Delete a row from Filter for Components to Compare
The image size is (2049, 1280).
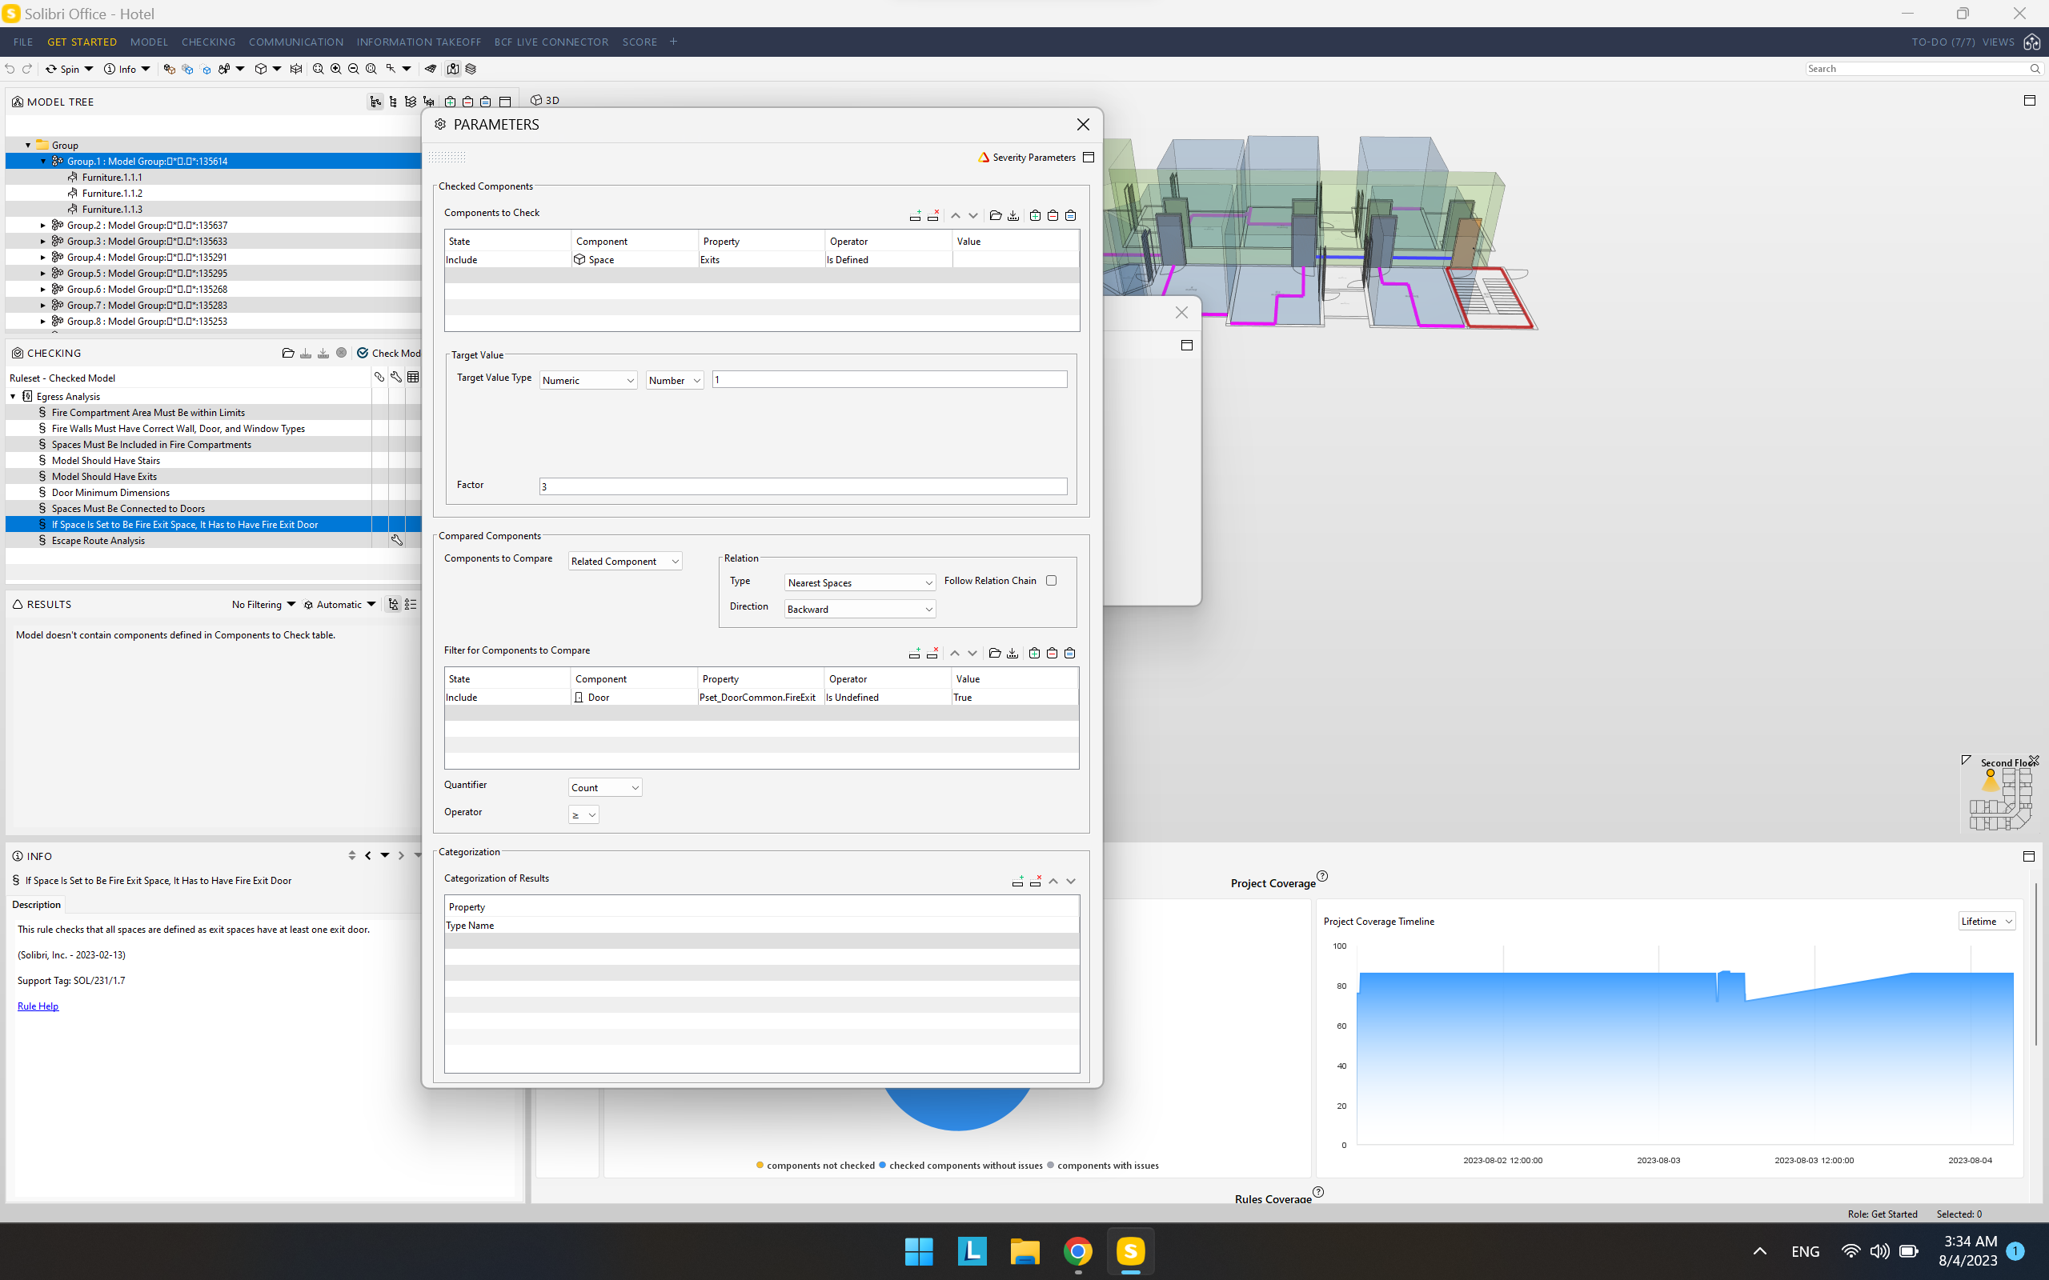coord(932,654)
